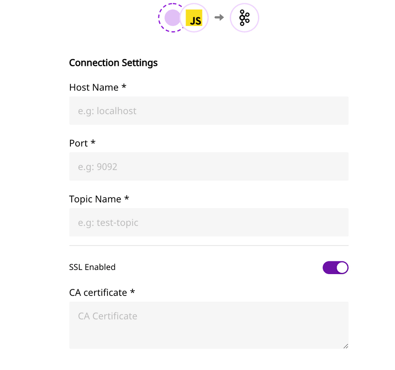Screen dimensions: 395x370
Task: Click the asterisk after Topic Name
Action: coord(127,199)
